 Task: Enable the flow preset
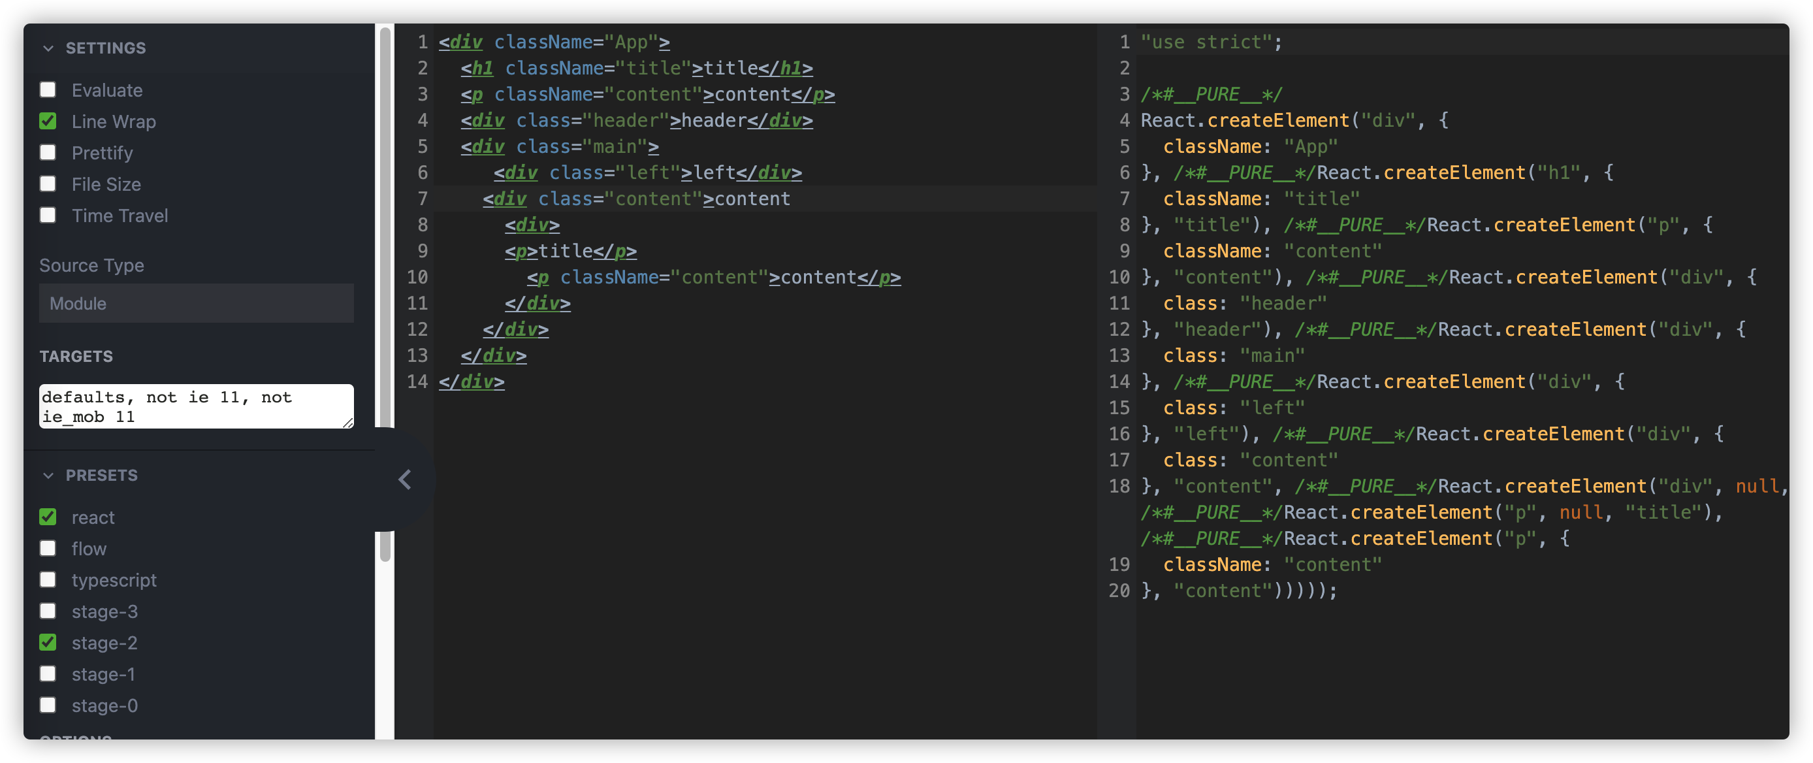click(48, 548)
